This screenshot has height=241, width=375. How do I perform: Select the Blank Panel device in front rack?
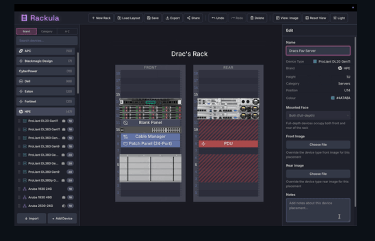(151, 123)
